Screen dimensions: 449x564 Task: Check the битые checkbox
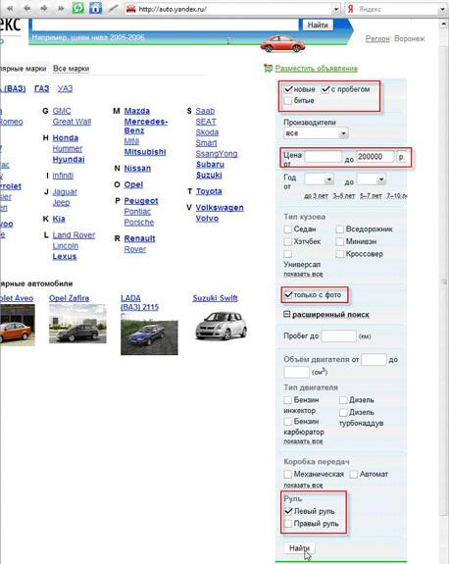288,101
